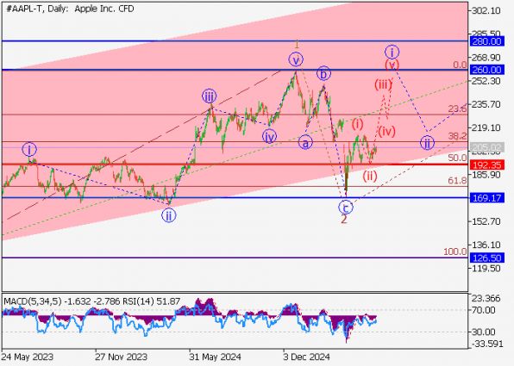The width and height of the screenshot is (514, 366).
Task: Select the 61.8 Fibonacci level label
Action: tap(457, 180)
